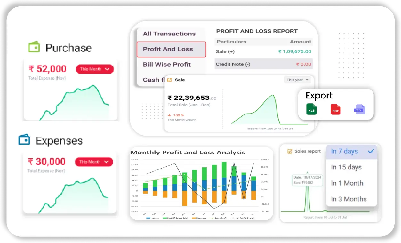Viewport: 401px width, 243px height.
Task: Open Bill Wise Profit report
Action: click(x=167, y=64)
